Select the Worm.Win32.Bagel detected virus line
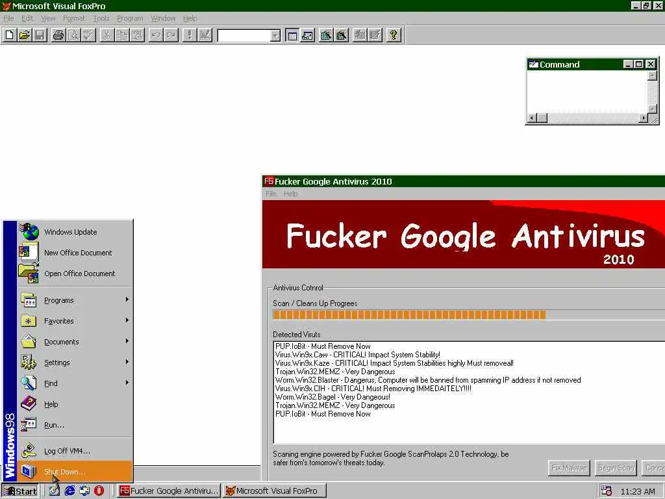This screenshot has height=499, width=665. click(332, 397)
